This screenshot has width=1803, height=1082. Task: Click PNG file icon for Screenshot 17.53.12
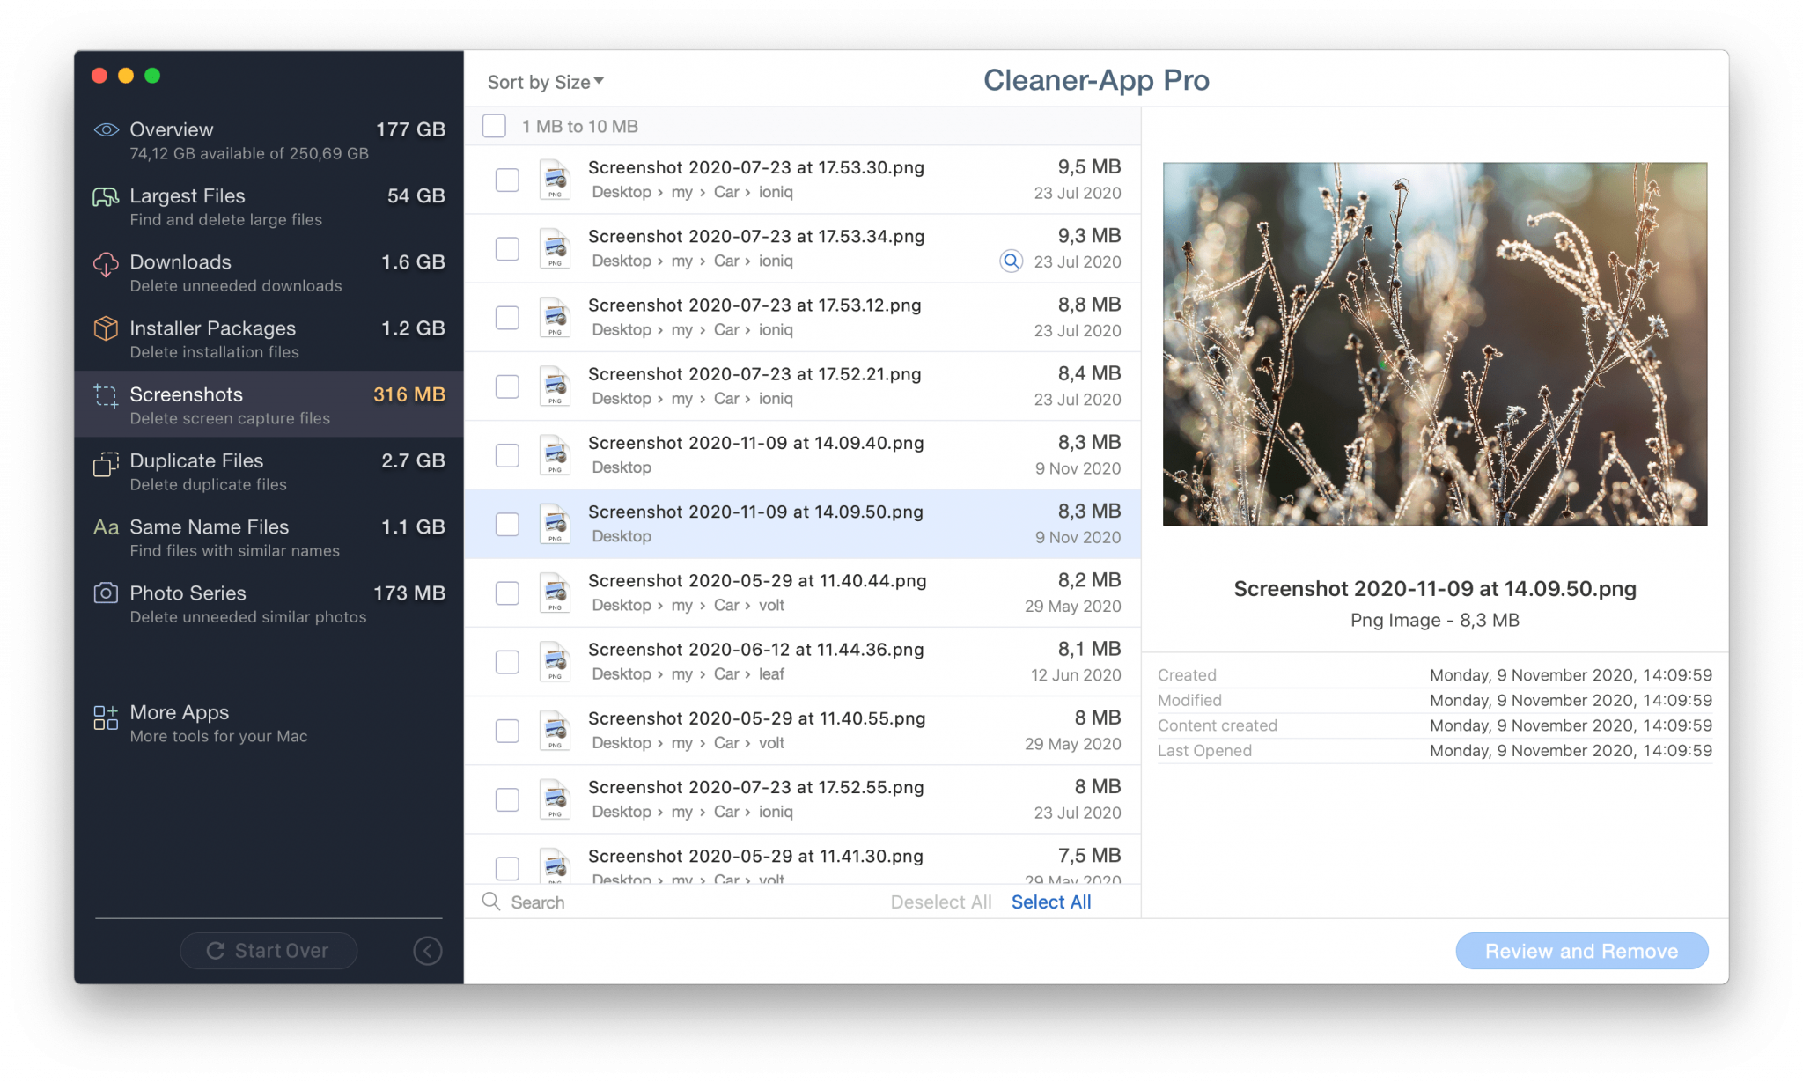coord(555,318)
